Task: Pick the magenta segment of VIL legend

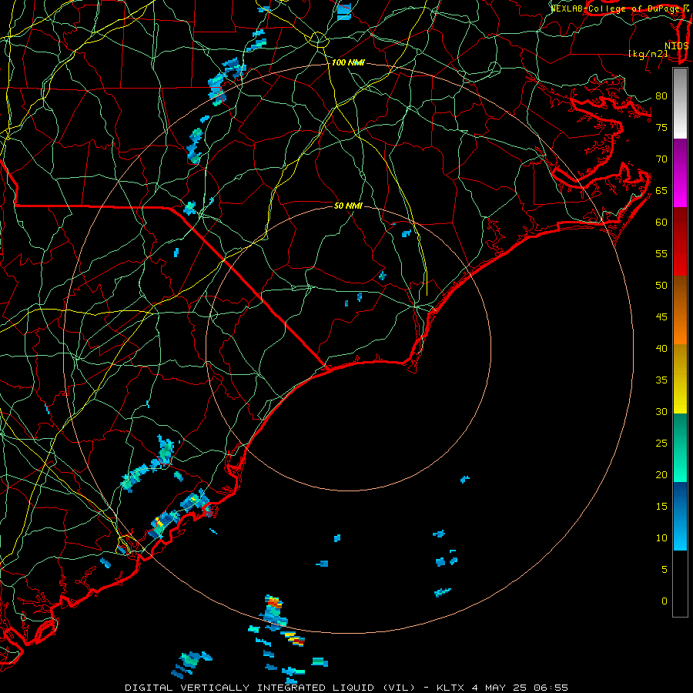Action: click(x=680, y=172)
